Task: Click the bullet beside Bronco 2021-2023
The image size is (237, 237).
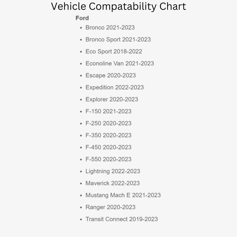Action: click(x=81, y=28)
